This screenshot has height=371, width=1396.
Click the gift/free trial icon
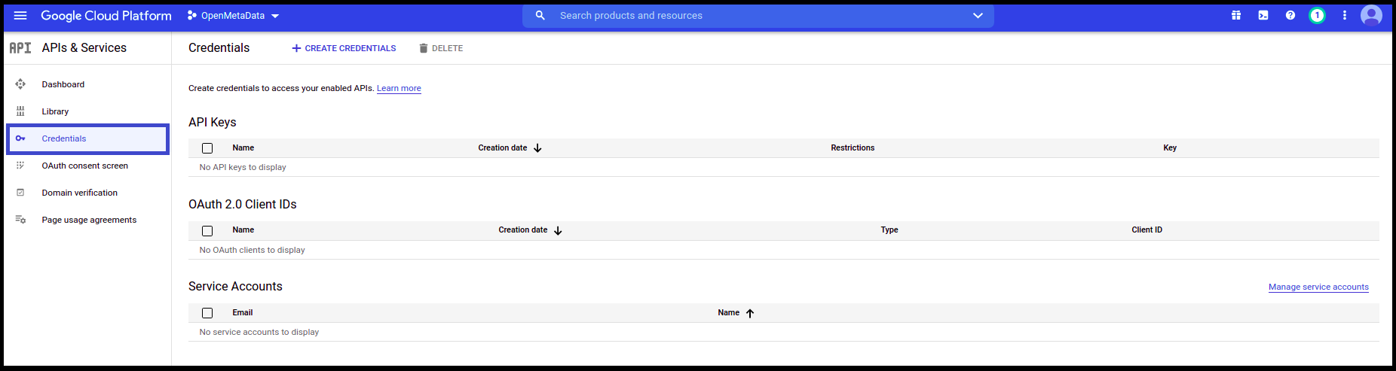[x=1236, y=16]
